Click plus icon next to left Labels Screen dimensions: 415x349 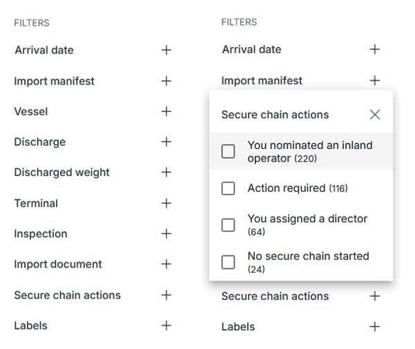[x=166, y=326]
